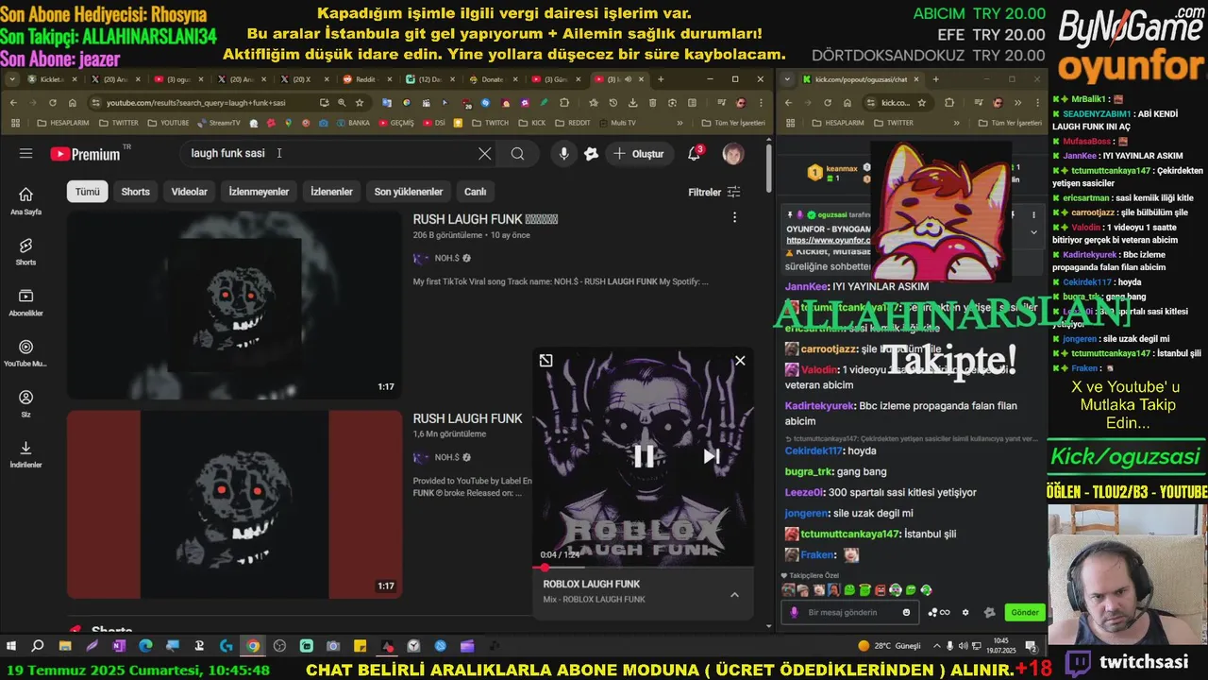Send the chat message with Gönder button
1208x680 pixels.
(1025, 612)
